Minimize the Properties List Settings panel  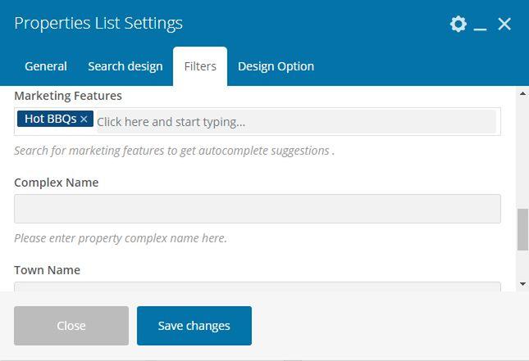481,25
